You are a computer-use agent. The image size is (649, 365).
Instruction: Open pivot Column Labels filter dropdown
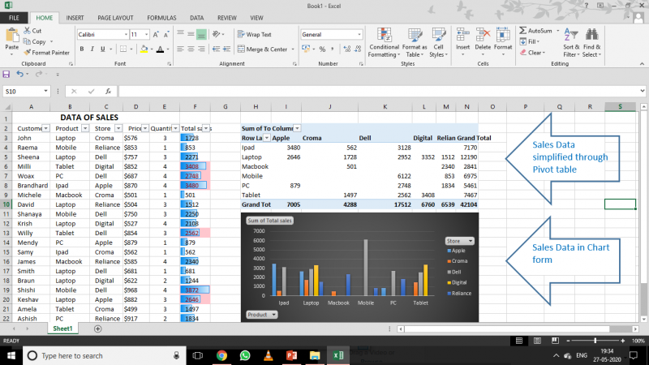(x=297, y=128)
